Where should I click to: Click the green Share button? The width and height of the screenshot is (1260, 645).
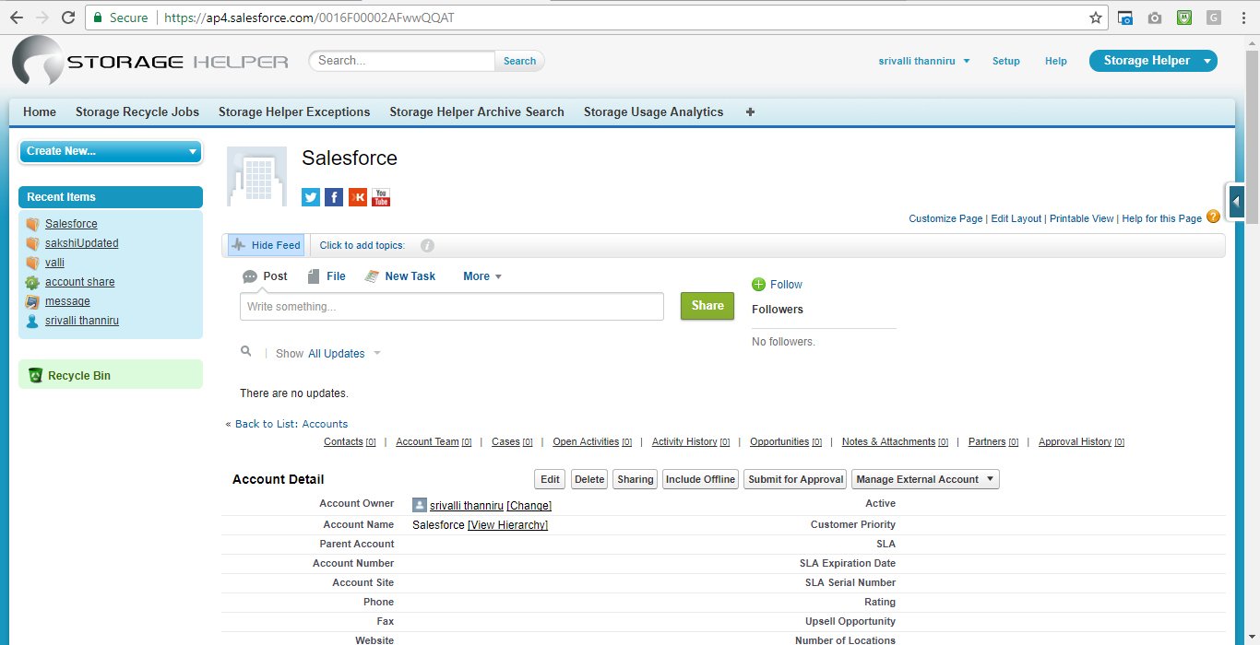click(707, 306)
